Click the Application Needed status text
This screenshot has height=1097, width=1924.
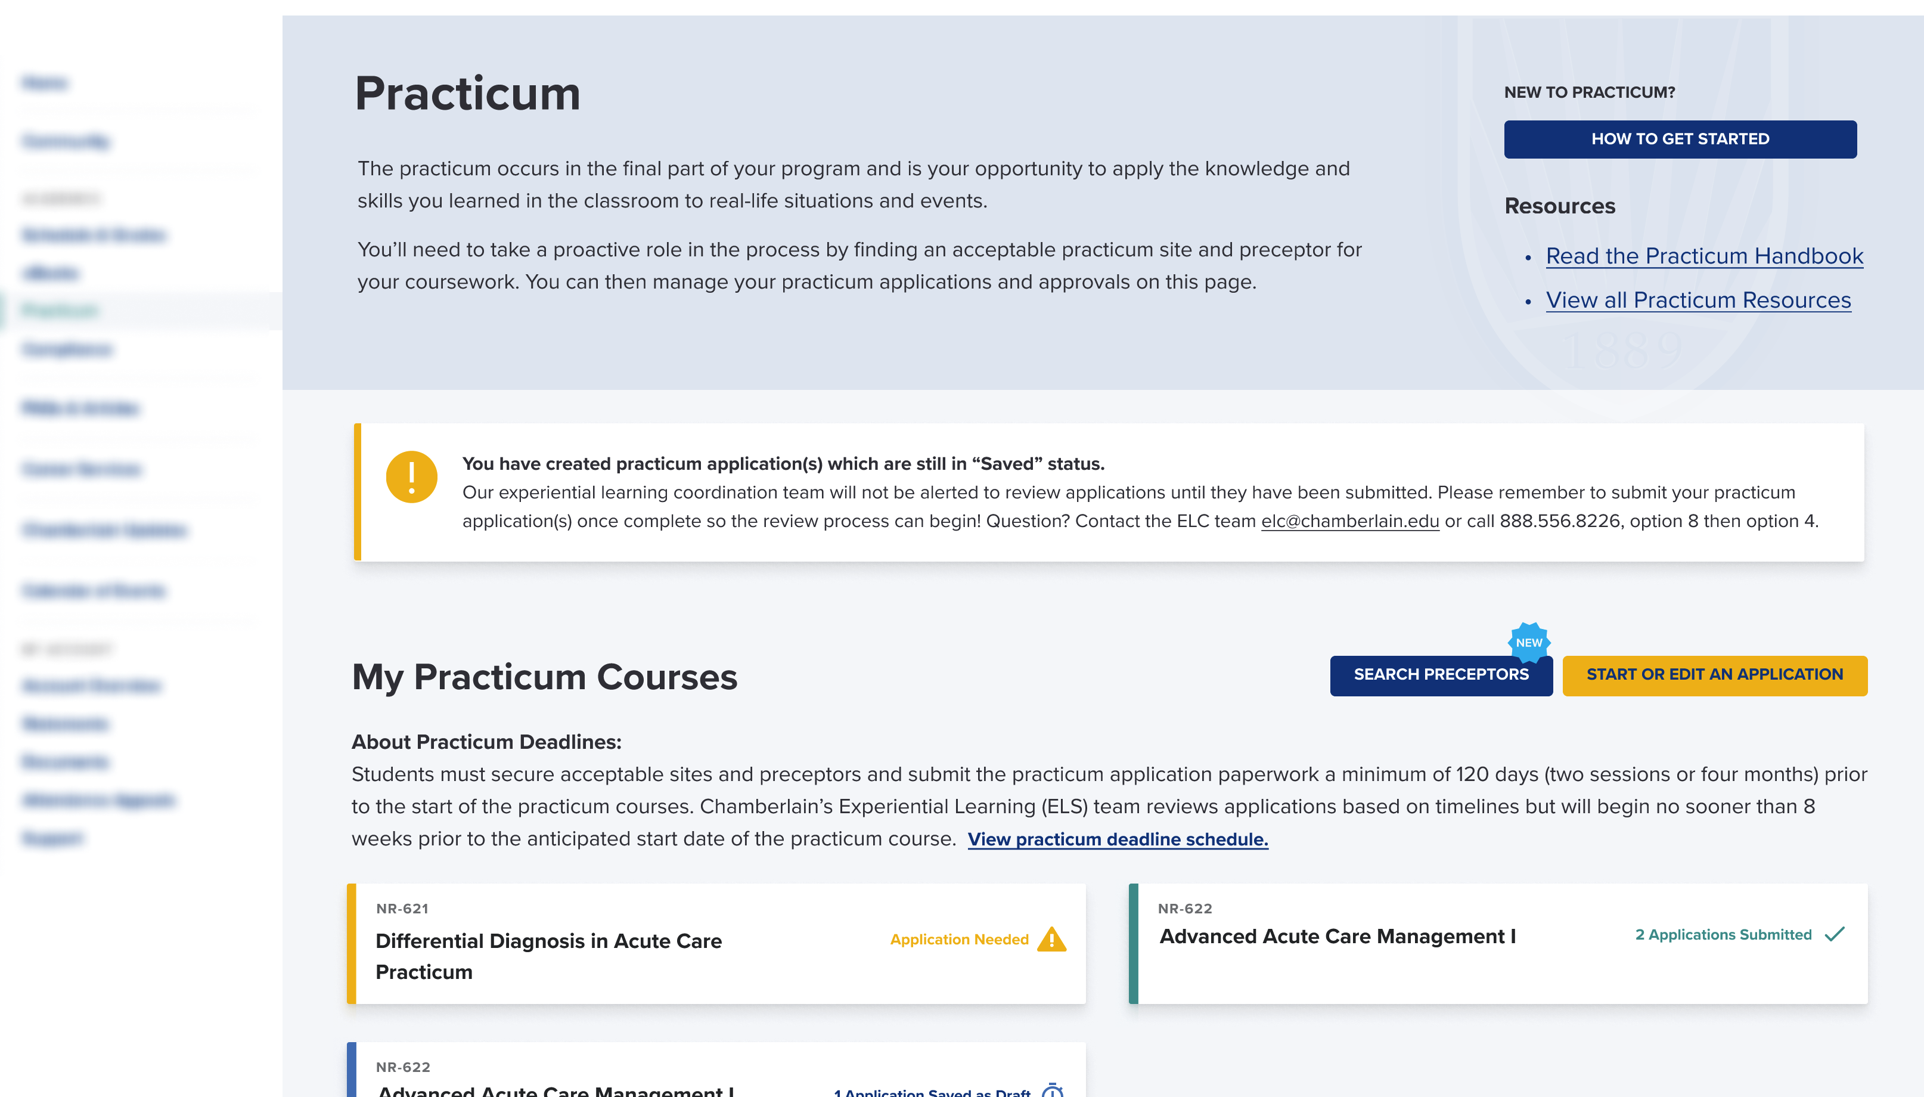tap(958, 940)
